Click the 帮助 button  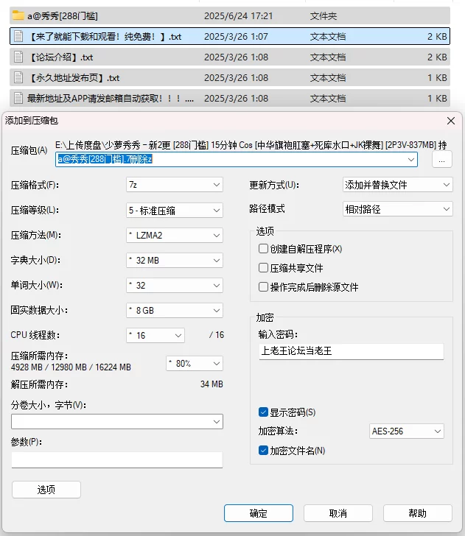417,512
